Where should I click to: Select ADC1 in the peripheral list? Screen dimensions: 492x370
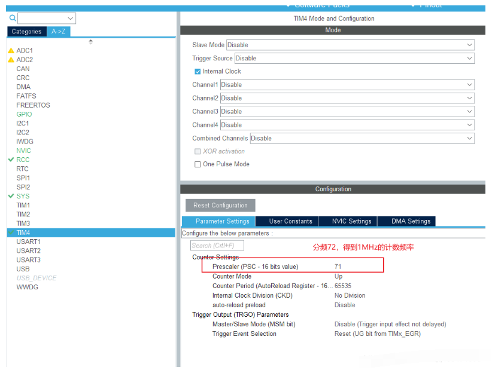(25, 51)
